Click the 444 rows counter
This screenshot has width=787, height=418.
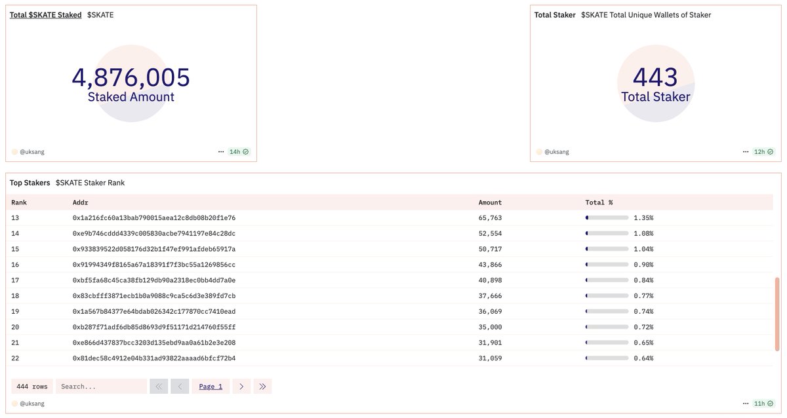coord(31,386)
